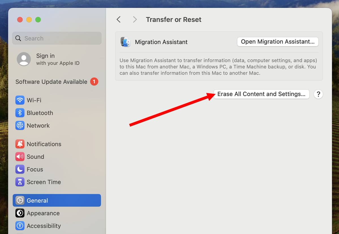Minimize window with yellow button
Image resolution: width=339 pixels, height=234 pixels.
(29, 20)
